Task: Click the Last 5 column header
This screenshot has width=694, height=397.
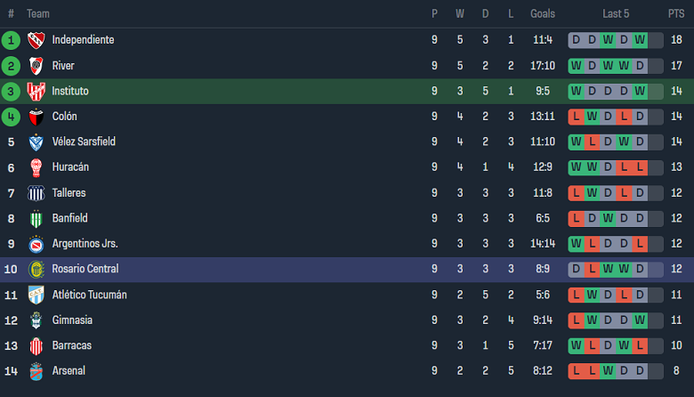Action: tap(616, 13)
